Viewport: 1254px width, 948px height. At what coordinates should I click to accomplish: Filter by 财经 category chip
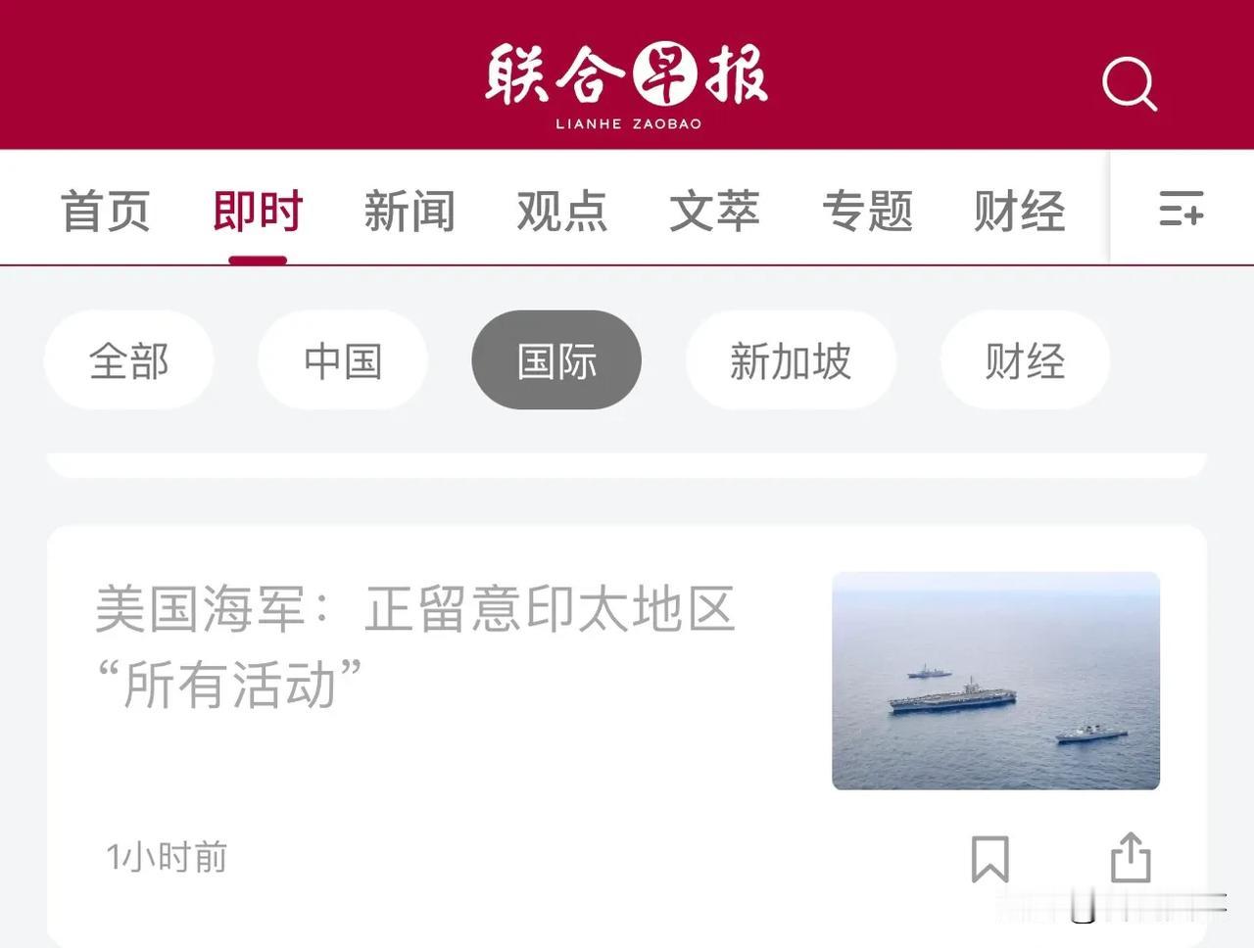coord(1025,360)
